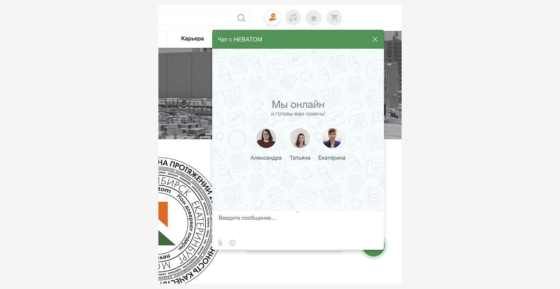This screenshot has height=289, width=560.
Task: Click the warehouse banner image
Action: 185,93
